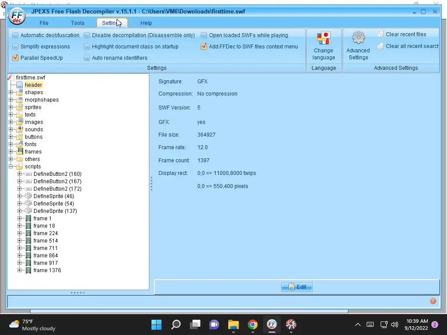Toggle Open loaded SWFs while playing
Viewport: 447px width, 335px height.
(204, 35)
